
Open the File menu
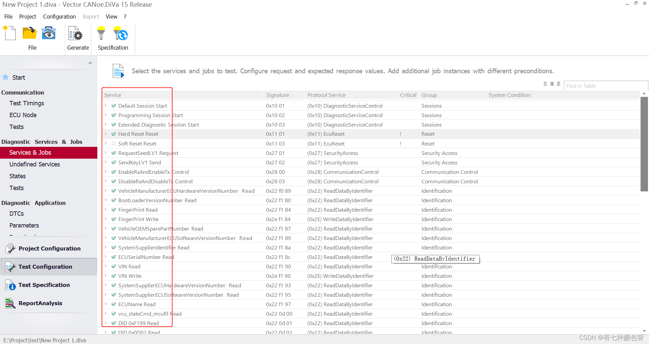pos(8,17)
